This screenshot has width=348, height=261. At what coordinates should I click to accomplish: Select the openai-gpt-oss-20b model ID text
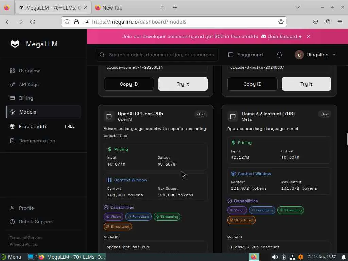coord(128,247)
